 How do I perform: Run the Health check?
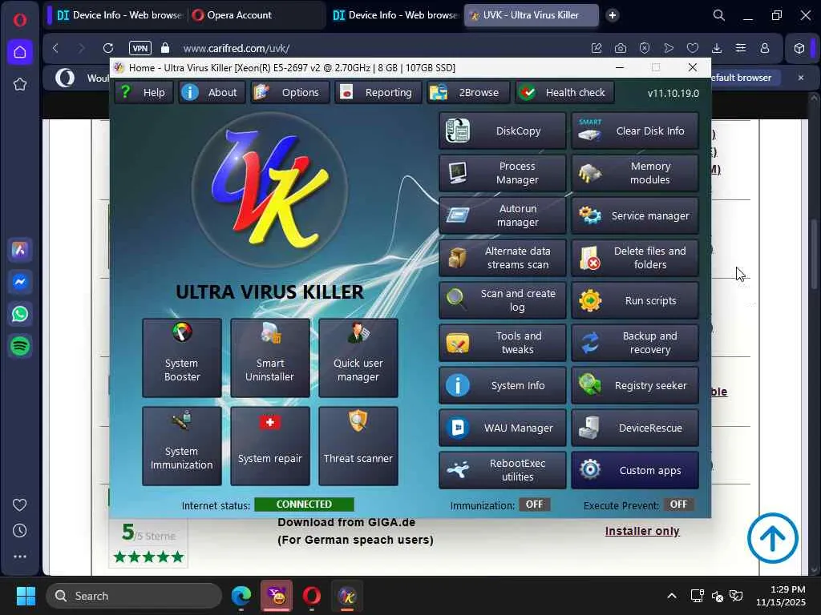564,93
